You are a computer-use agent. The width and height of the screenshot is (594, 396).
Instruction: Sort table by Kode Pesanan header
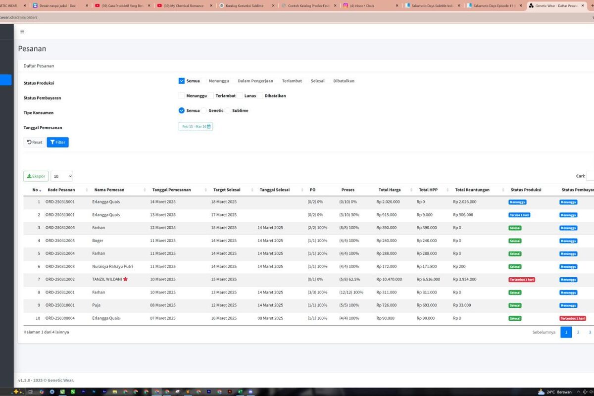tap(61, 190)
